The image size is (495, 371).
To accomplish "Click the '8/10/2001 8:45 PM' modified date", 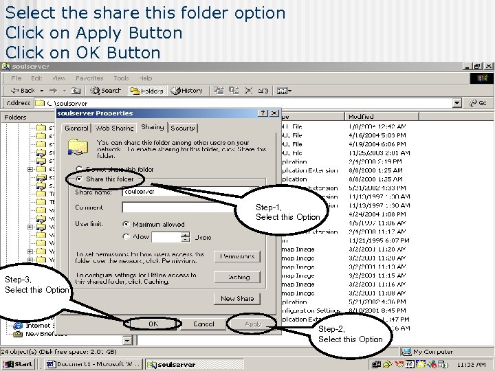I will 377,311.
